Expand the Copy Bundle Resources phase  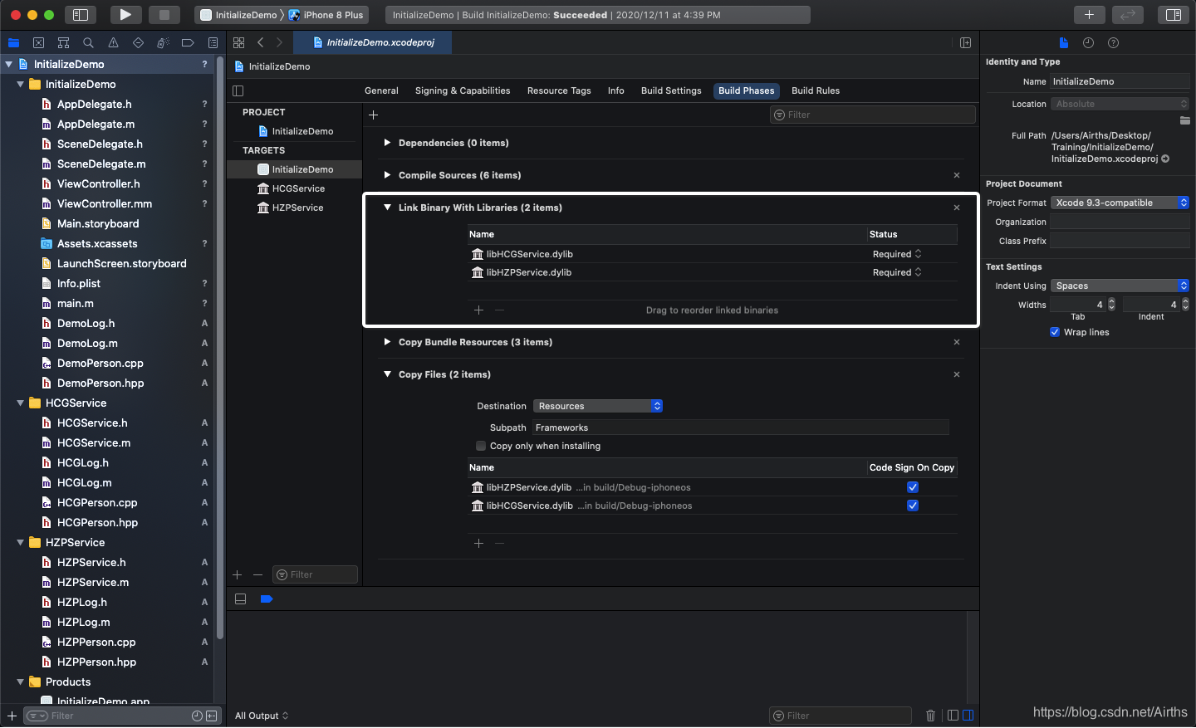tap(387, 342)
